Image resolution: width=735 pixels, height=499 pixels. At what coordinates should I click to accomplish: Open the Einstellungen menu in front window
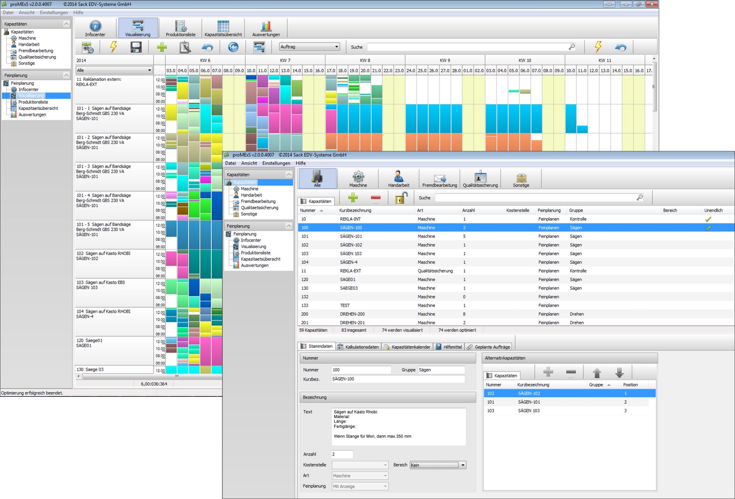coord(276,163)
